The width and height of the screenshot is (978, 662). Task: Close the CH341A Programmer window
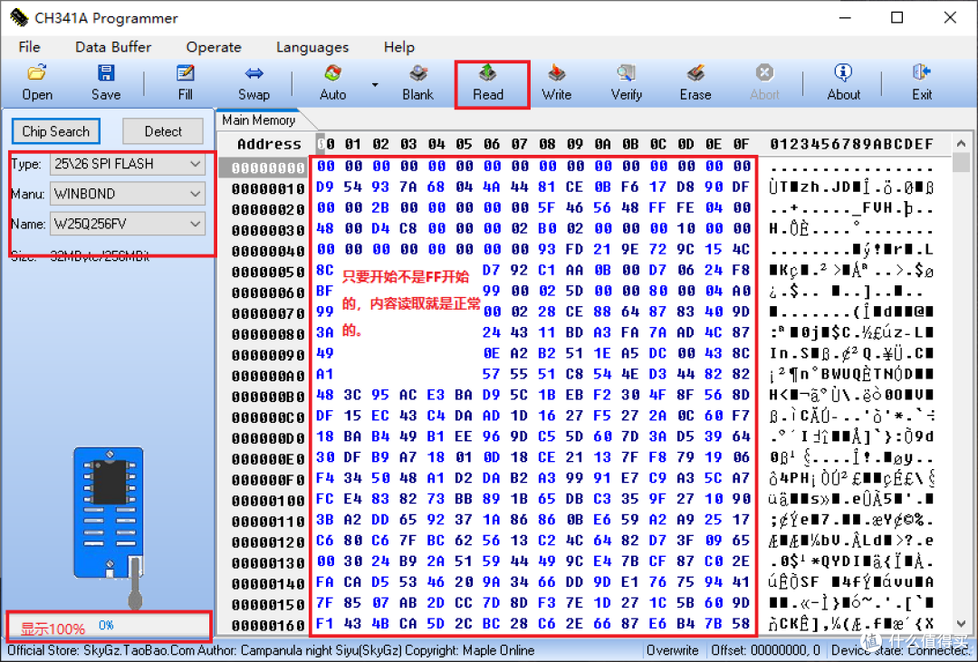click(x=950, y=17)
